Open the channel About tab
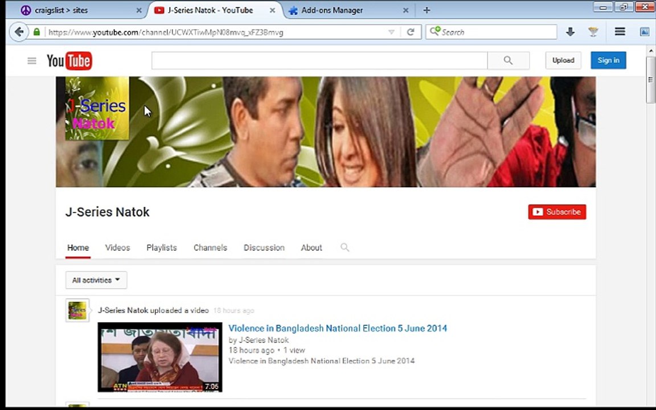Image resolution: width=656 pixels, height=410 pixels. [x=311, y=248]
